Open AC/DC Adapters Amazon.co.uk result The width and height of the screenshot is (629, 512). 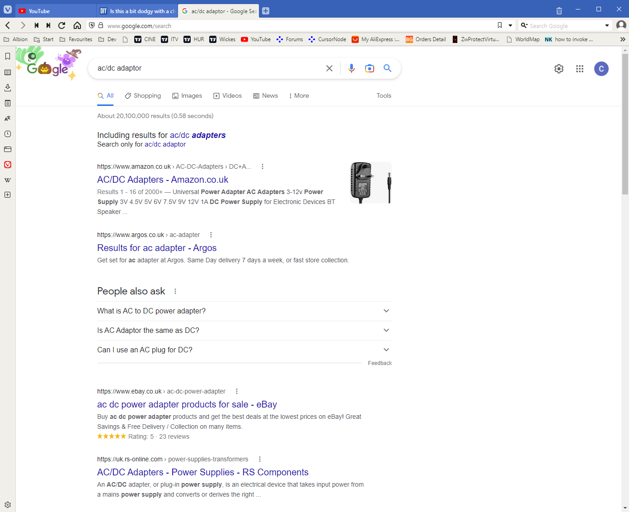tap(163, 180)
